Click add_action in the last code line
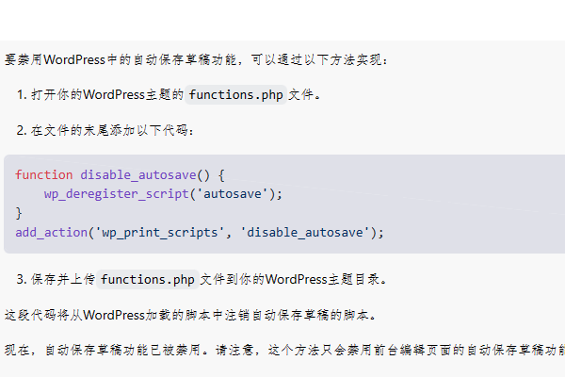 pos(51,233)
